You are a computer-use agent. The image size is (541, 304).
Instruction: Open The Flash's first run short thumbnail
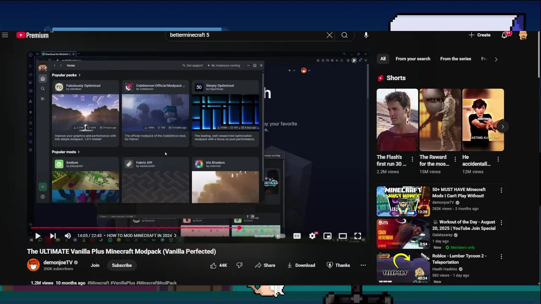pyautogui.click(x=397, y=120)
